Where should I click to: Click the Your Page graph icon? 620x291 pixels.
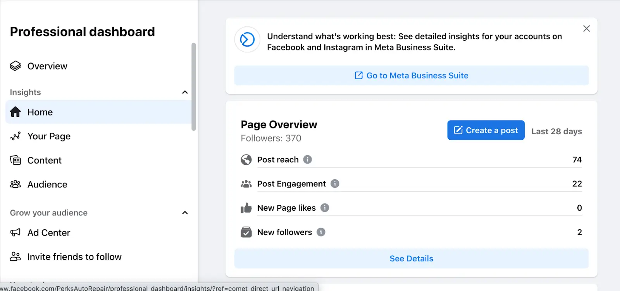[x=15, y=136]
